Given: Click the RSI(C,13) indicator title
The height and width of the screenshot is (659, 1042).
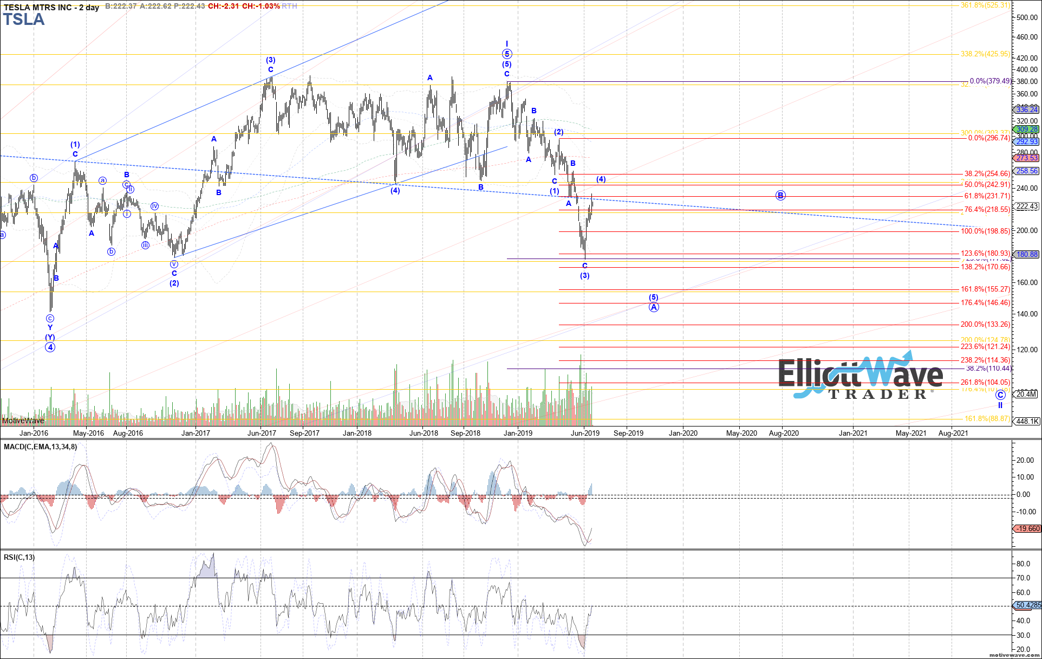Looking at the screenshot, I should [x=19, y=558].
